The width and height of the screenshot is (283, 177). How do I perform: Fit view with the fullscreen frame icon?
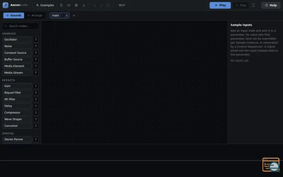click(x=108, y=5)
